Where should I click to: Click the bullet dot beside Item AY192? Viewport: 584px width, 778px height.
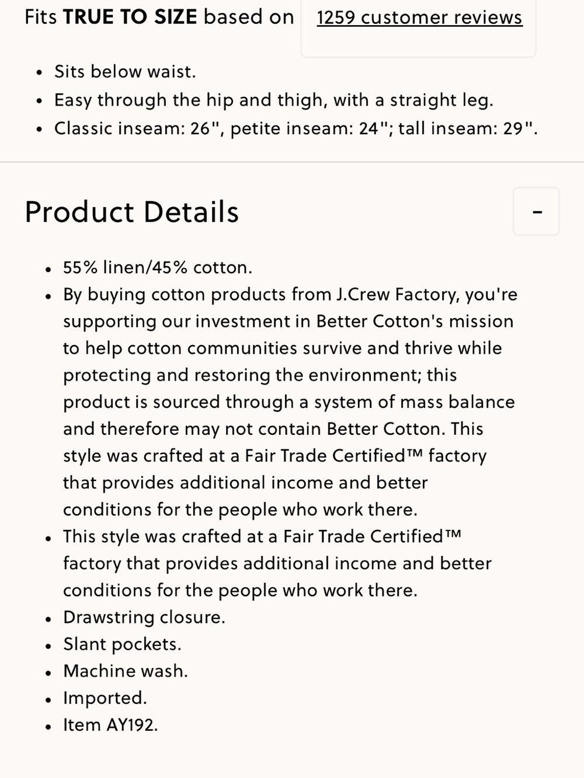(x=48, y=727)
